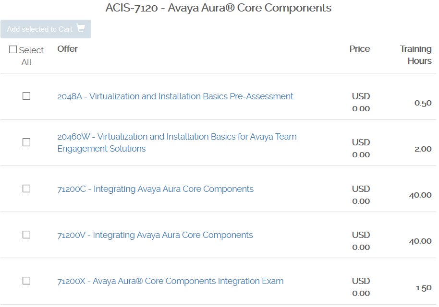Select the 20460W course checkbox

coord(26,142)
